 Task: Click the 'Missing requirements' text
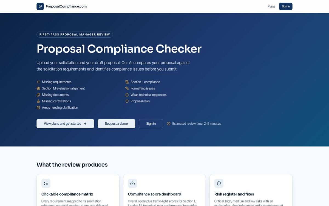point(56,82)
